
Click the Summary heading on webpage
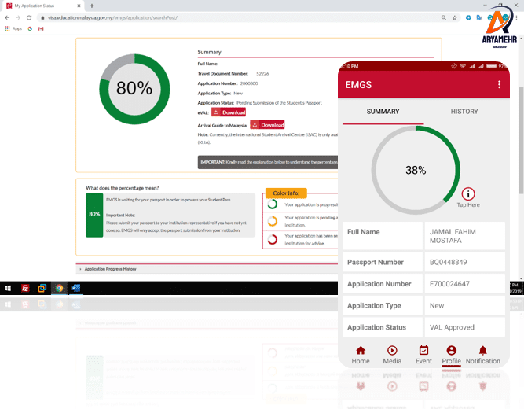click(x=209, y=52)
